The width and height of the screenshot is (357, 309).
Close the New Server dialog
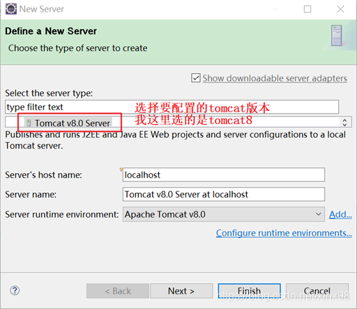tap(340, 9)
